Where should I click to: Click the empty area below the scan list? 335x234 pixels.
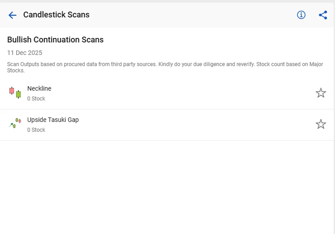pos(167,188)
